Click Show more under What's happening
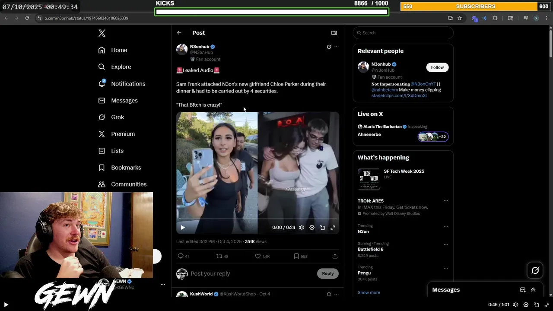This screenshot has width=553, height=311. tap(369, 292)
